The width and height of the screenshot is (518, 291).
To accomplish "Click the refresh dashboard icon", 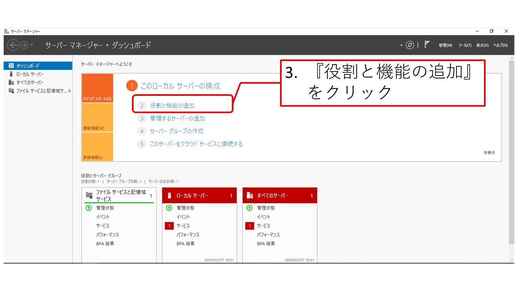I will [410, 45].
